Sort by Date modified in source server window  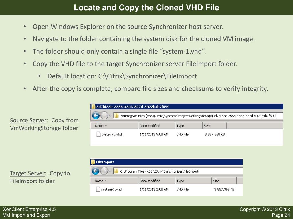[157, 126]
